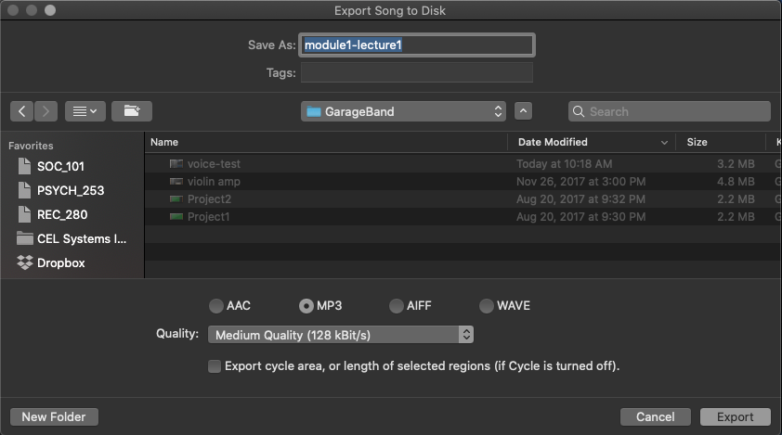
Task: Click the Today at 10:18 AM date cell
Action: tap(564, 163)
